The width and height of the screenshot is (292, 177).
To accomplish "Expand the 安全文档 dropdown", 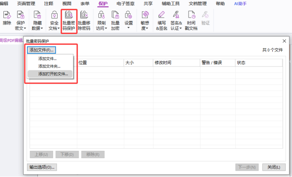I will [54, 21].
